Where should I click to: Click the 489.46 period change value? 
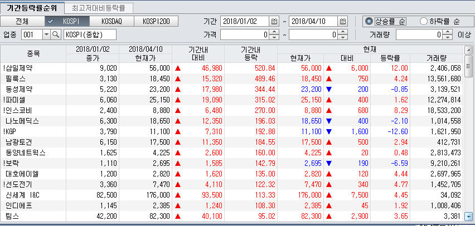coord(265,78)
